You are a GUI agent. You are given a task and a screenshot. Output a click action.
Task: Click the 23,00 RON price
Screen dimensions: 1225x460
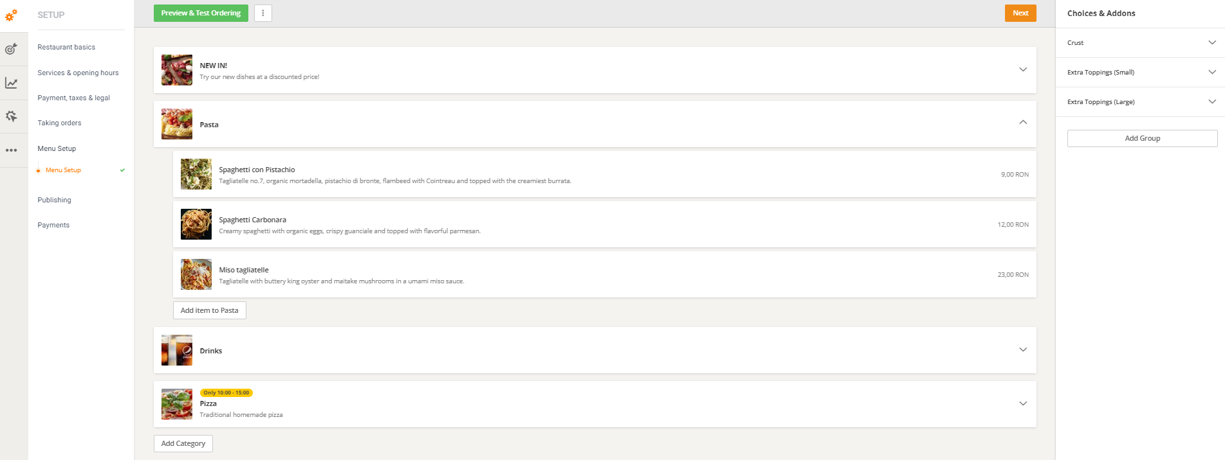(1013, 275)
